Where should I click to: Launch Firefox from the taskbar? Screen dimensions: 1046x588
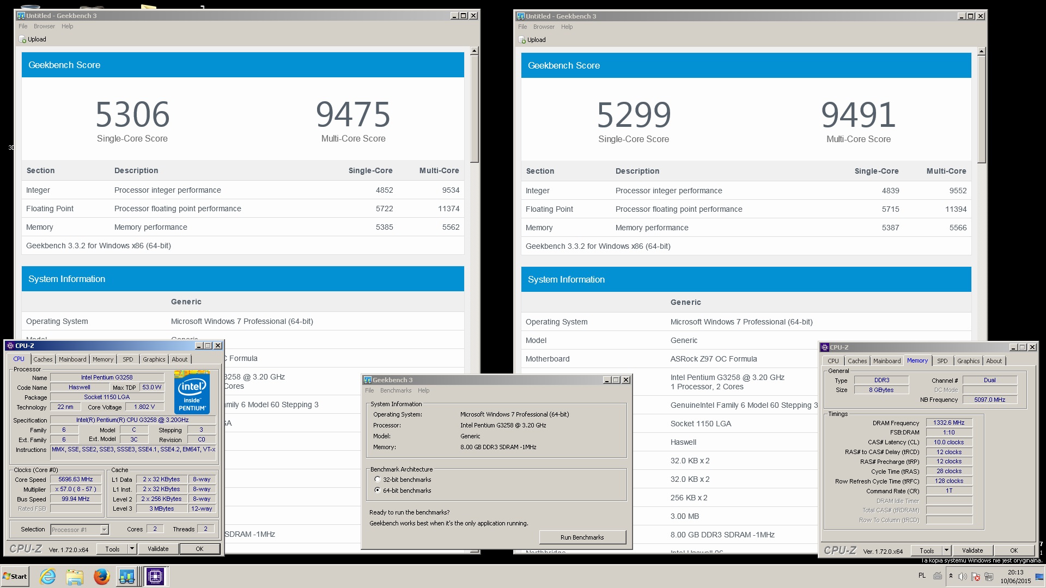point(101,576)
